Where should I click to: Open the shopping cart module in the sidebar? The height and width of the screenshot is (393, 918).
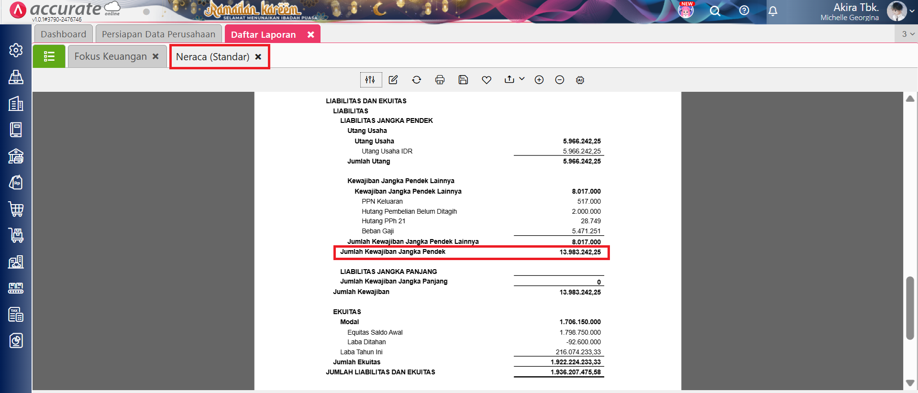pos(16,209)
